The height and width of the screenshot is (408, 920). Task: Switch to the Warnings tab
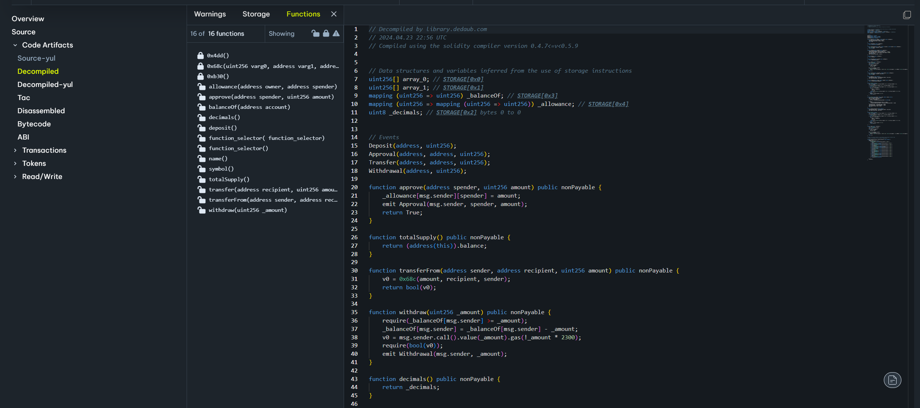(210, 14)
